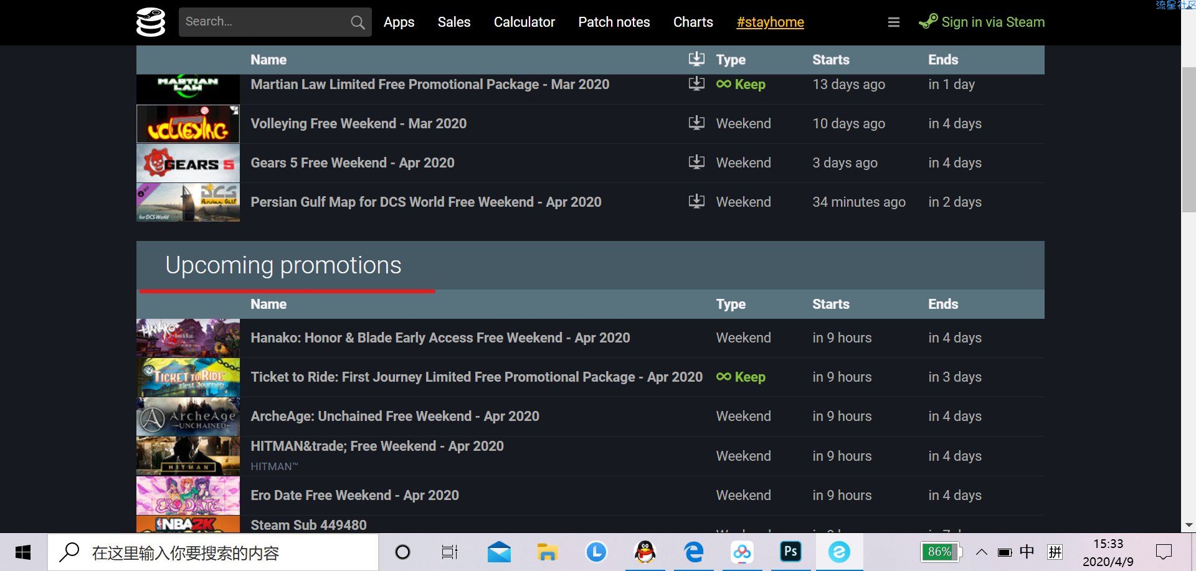Open Persian Gulf Map for DCS World link

pos(426,202)
